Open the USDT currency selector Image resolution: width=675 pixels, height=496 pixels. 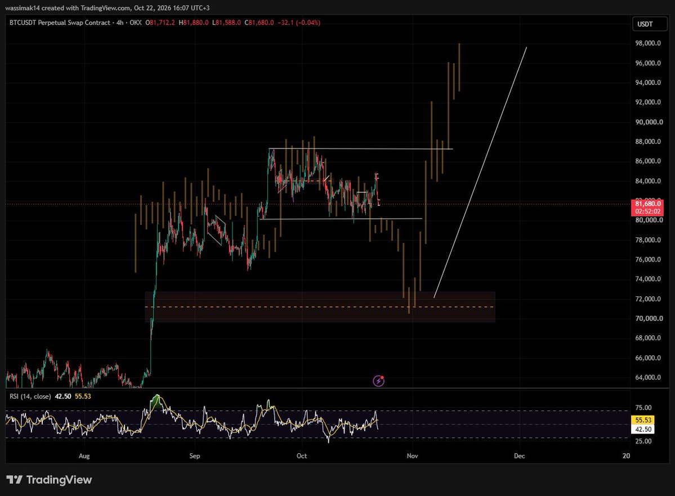click(650, 24)
